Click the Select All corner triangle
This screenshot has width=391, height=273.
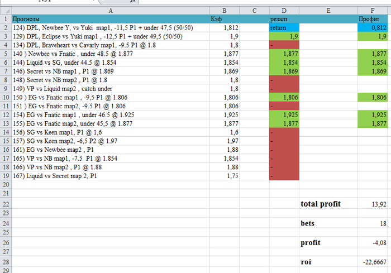click(x=6, y=11)
